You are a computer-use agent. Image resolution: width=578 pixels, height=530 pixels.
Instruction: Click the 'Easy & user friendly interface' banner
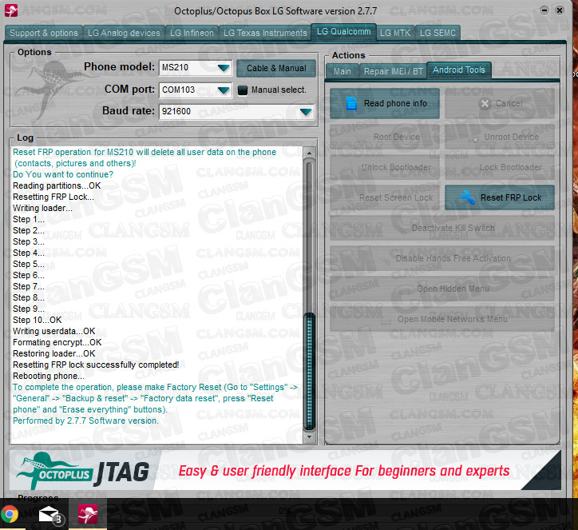pos(343,471)
